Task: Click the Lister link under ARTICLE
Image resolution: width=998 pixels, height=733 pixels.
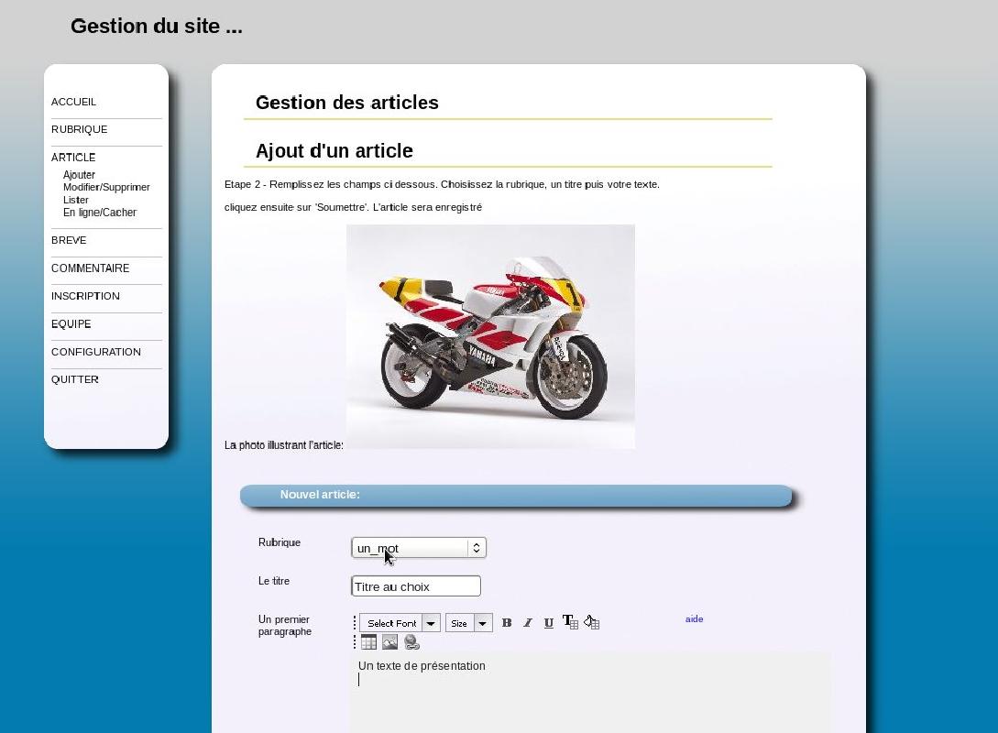Action: [76, 200]
